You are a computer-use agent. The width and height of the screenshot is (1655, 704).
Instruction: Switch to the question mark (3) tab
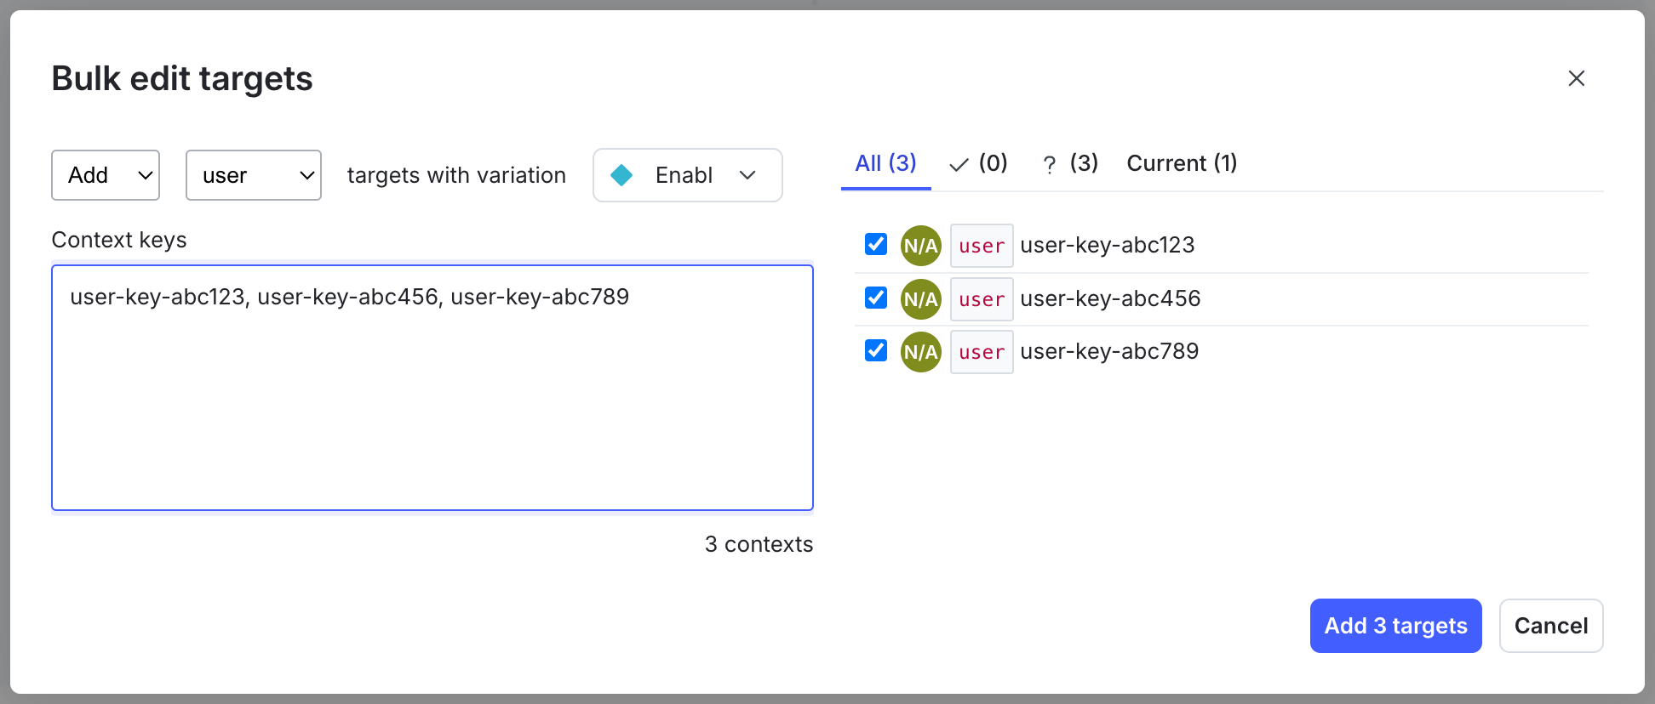[x=1070, y=163]
